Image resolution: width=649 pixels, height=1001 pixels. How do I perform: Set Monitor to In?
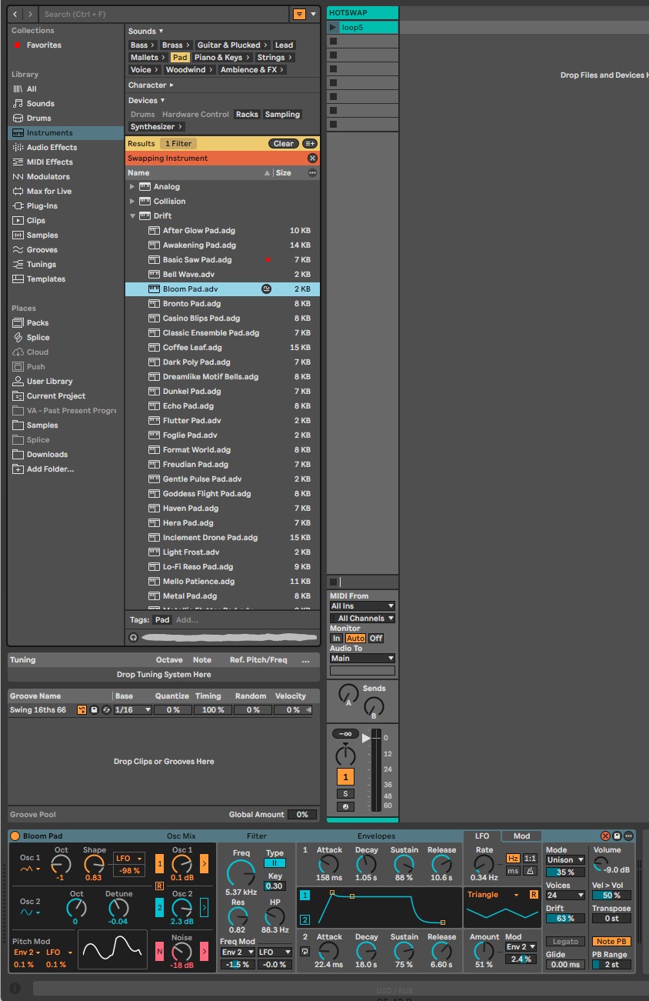(336, 638)
